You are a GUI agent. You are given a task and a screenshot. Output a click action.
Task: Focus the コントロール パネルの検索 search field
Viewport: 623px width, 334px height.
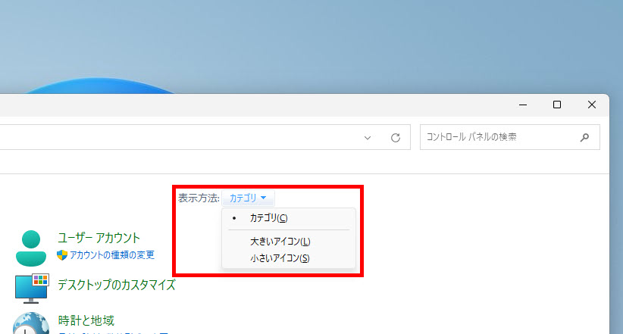tap(496, 138)
